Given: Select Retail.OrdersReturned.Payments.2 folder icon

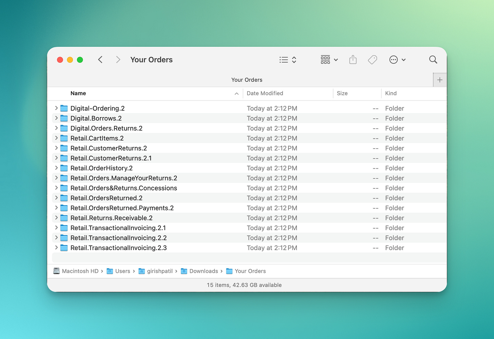Looking at the screenshot, I should click(64, 208).
